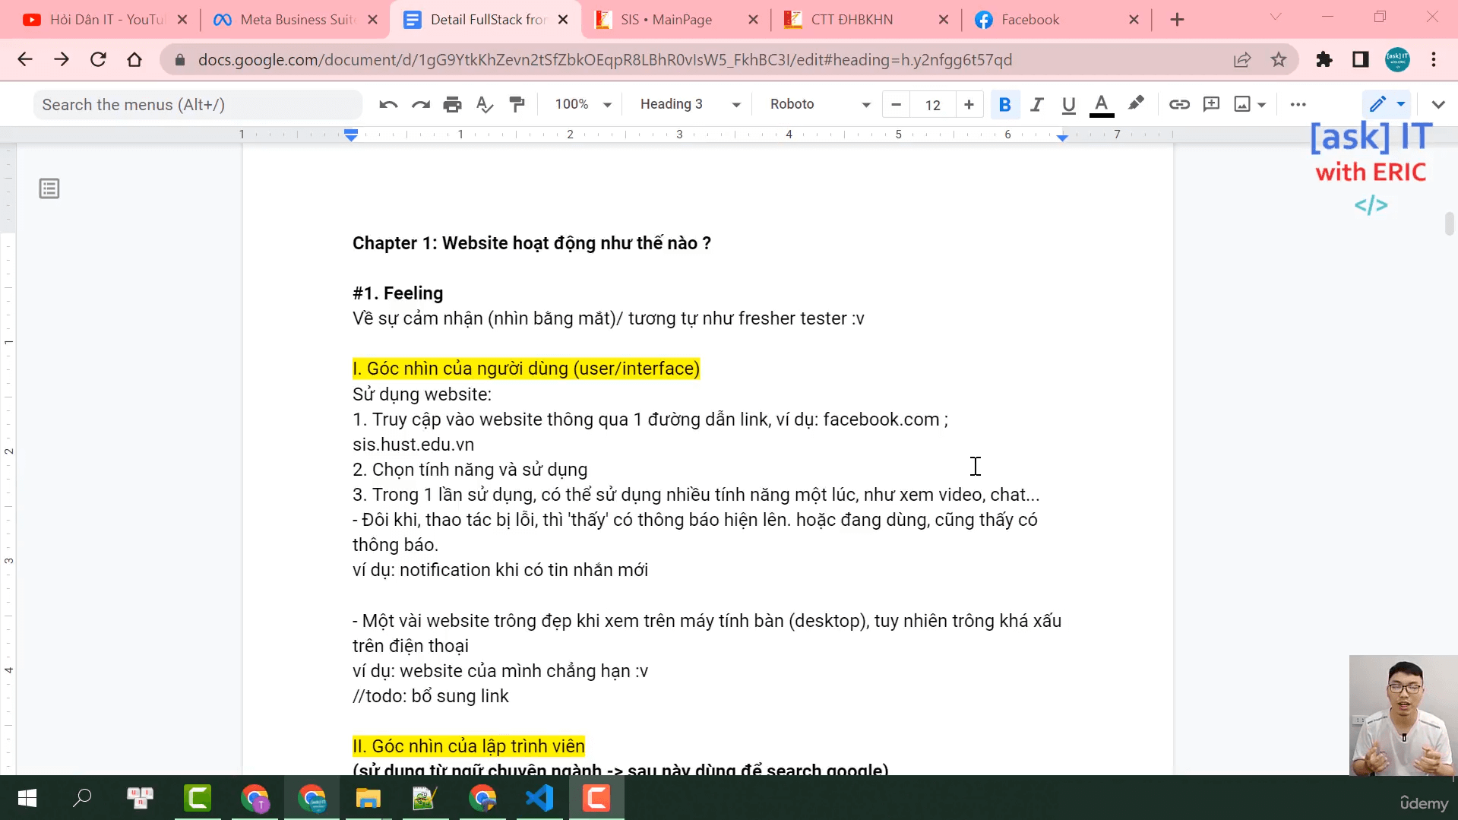This screenshot has width=1458, height=820.
Task: Toggle Underline formatting
Action: point(1068,105)
